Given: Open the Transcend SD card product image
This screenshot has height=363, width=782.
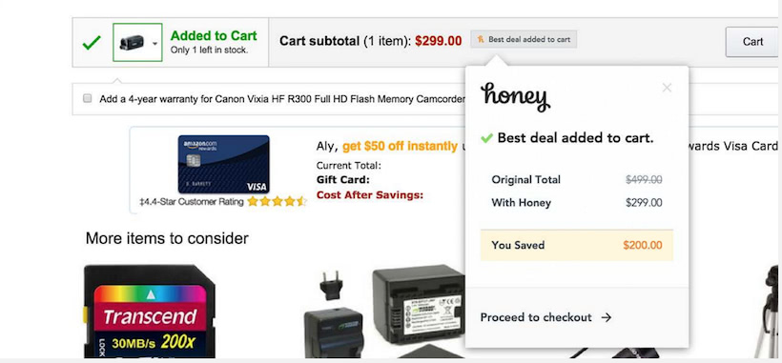Looking at the screenshot, I should click(150, 312).
